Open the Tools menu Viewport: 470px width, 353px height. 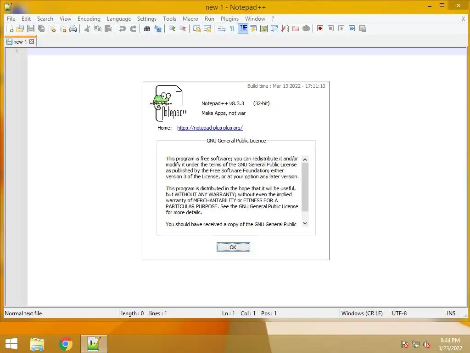(x=170, y=18)
